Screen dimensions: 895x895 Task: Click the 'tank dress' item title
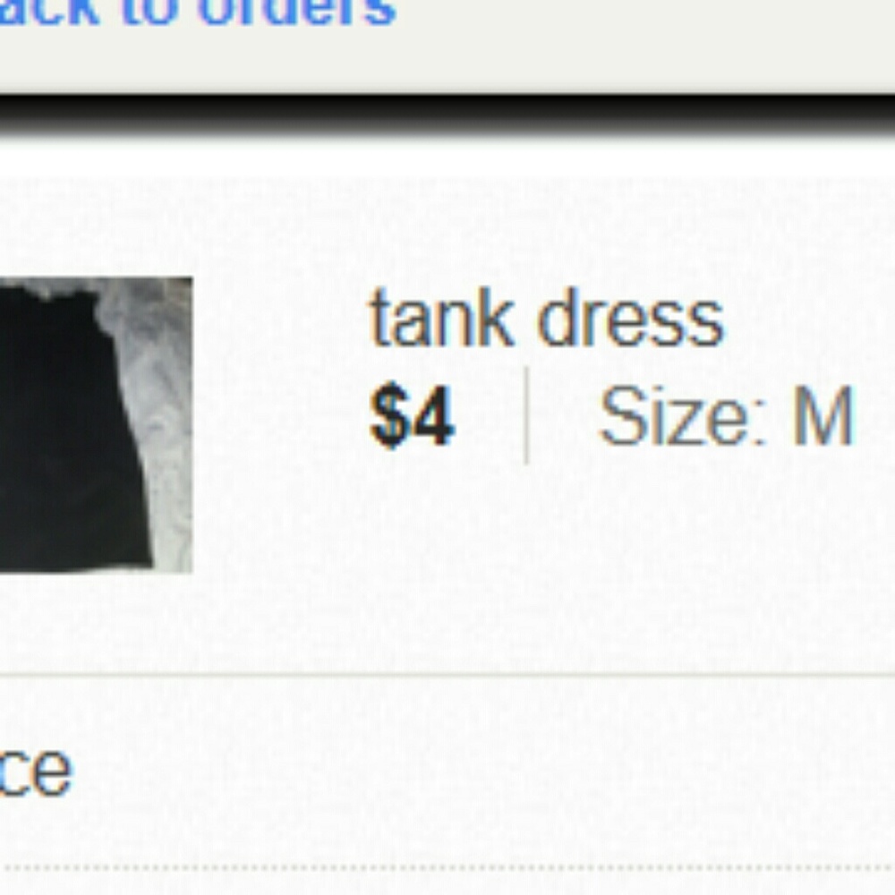(547, 319)
